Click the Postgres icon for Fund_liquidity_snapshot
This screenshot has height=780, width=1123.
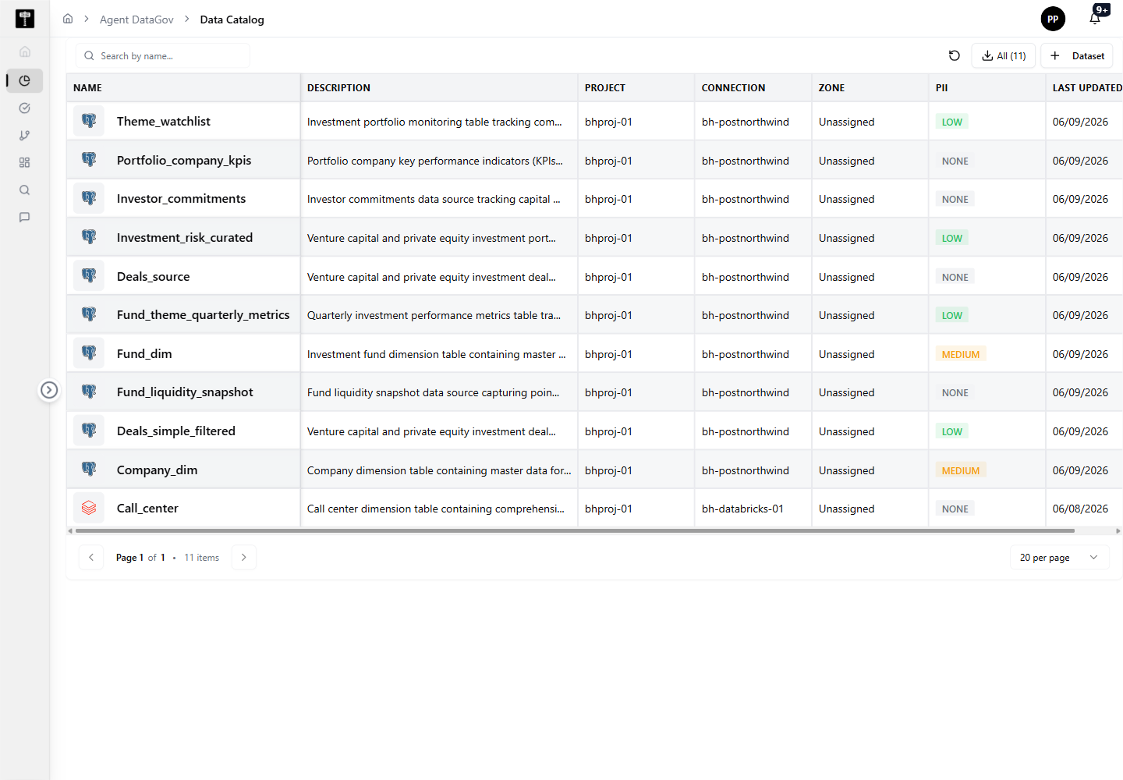89,392
